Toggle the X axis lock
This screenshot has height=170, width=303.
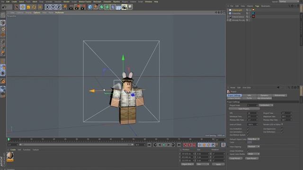tap(47, 7)
